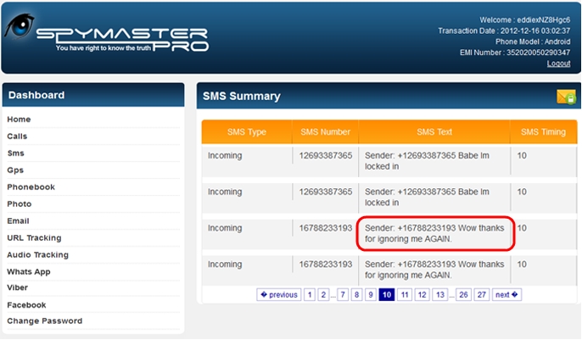Jump to SMS page 26
The height and width of the screenshot is (340, 582).
tap(463, 295)
